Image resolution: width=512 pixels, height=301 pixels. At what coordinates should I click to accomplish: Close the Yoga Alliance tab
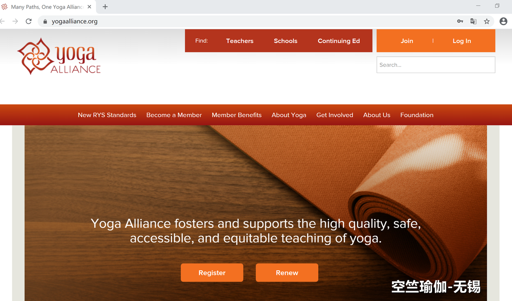[x=89, y=7]
